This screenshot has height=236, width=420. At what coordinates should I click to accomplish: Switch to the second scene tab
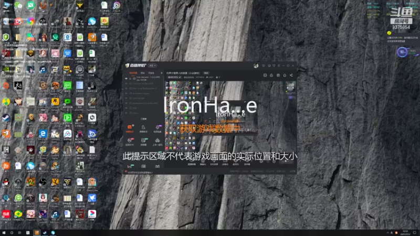coord(142,73)
